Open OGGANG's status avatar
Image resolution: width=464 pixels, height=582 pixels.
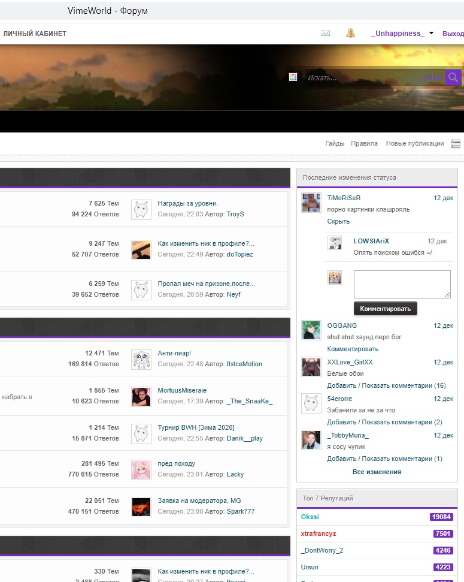click(311, 330)
